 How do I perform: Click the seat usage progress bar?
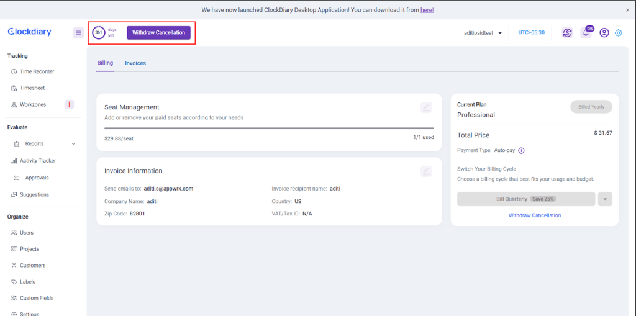tap(269, 129)
